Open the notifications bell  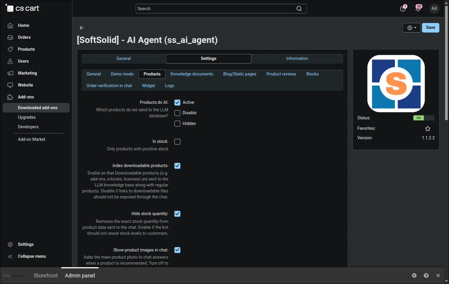click(418, 8)
